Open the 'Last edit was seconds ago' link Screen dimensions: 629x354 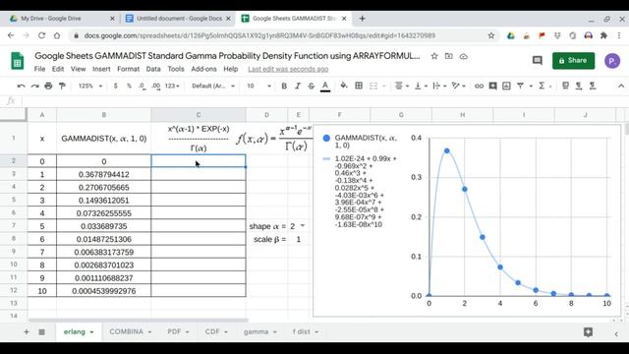tap(288, 69)
